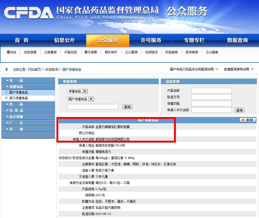Expand the 化妆品 sidebar section
Screen dimensions: 259x218
coord(28,110)
